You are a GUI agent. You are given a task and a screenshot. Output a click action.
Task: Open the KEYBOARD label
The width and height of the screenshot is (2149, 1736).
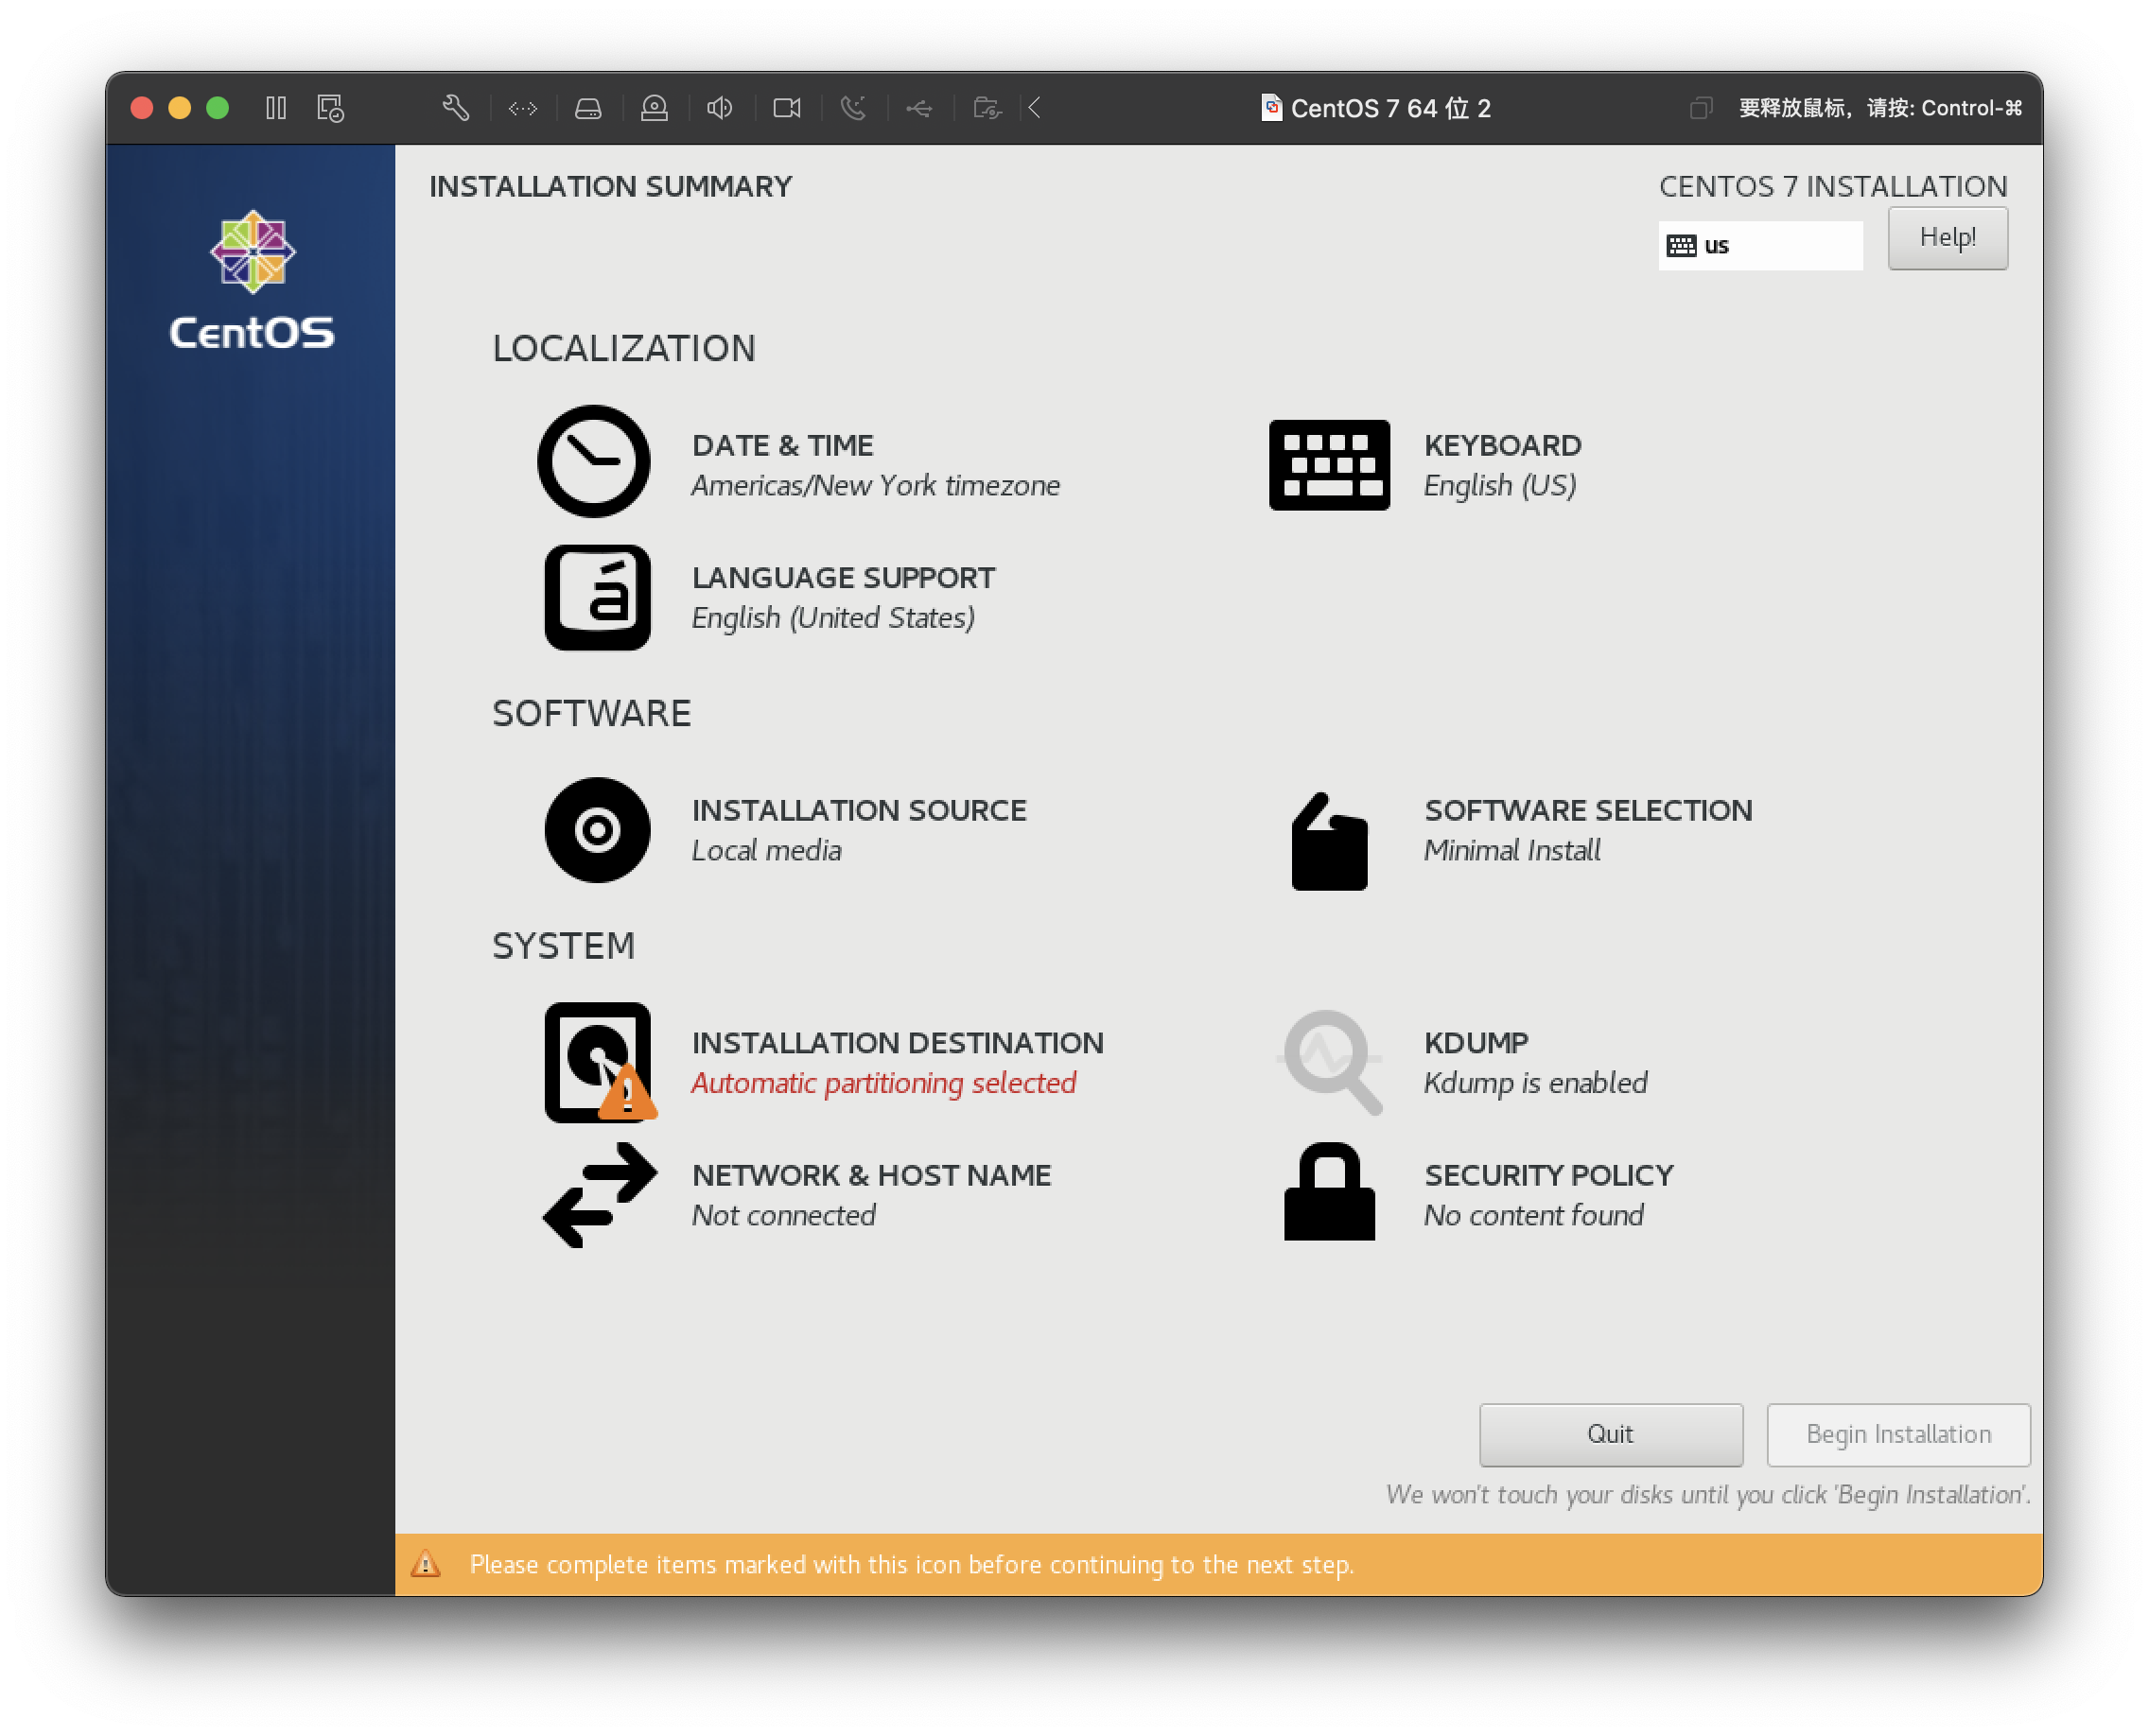1503,446
